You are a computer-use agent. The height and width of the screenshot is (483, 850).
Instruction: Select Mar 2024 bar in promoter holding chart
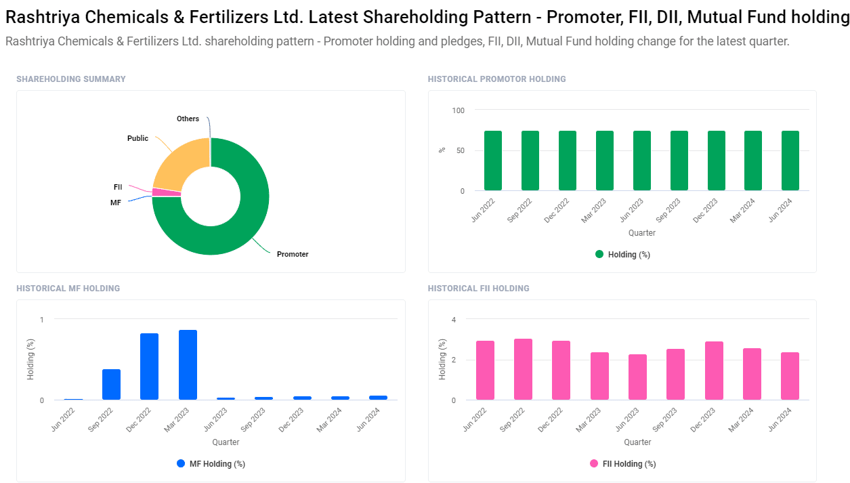pyautogui.click(x=753, y=161)
